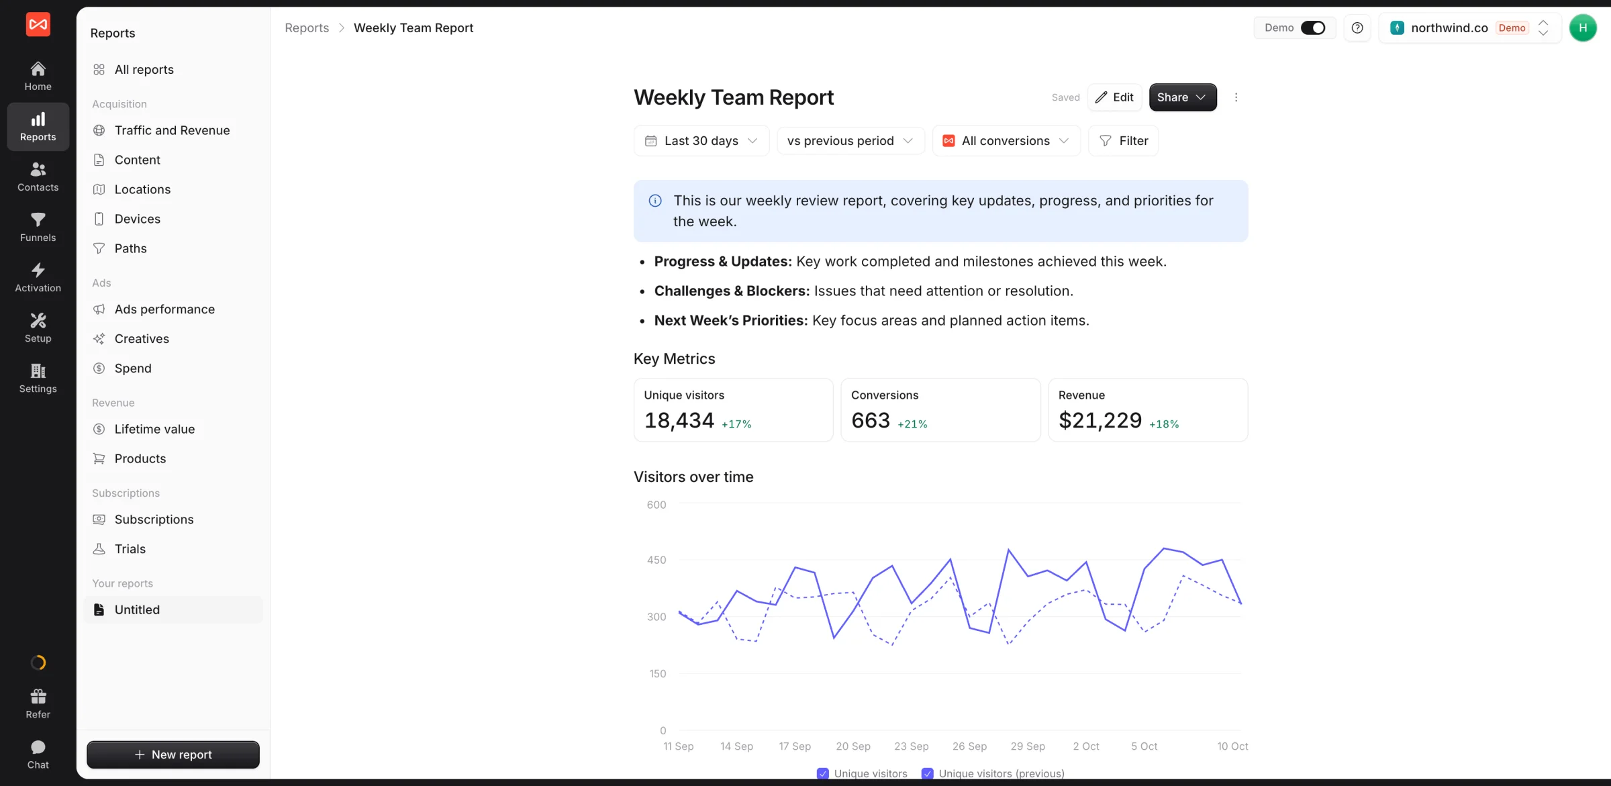Select the Creatives report
This screenshot has width=1611, height=786.
[173, 339]
